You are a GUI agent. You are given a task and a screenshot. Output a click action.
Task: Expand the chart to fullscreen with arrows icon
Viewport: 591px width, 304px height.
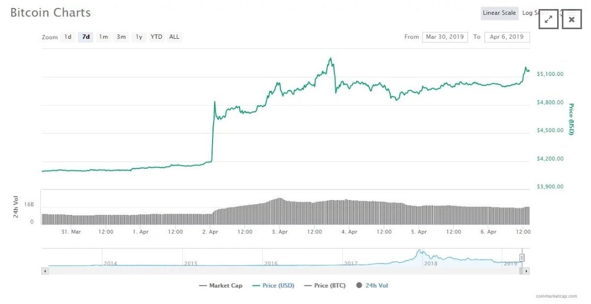click(549, 20)
